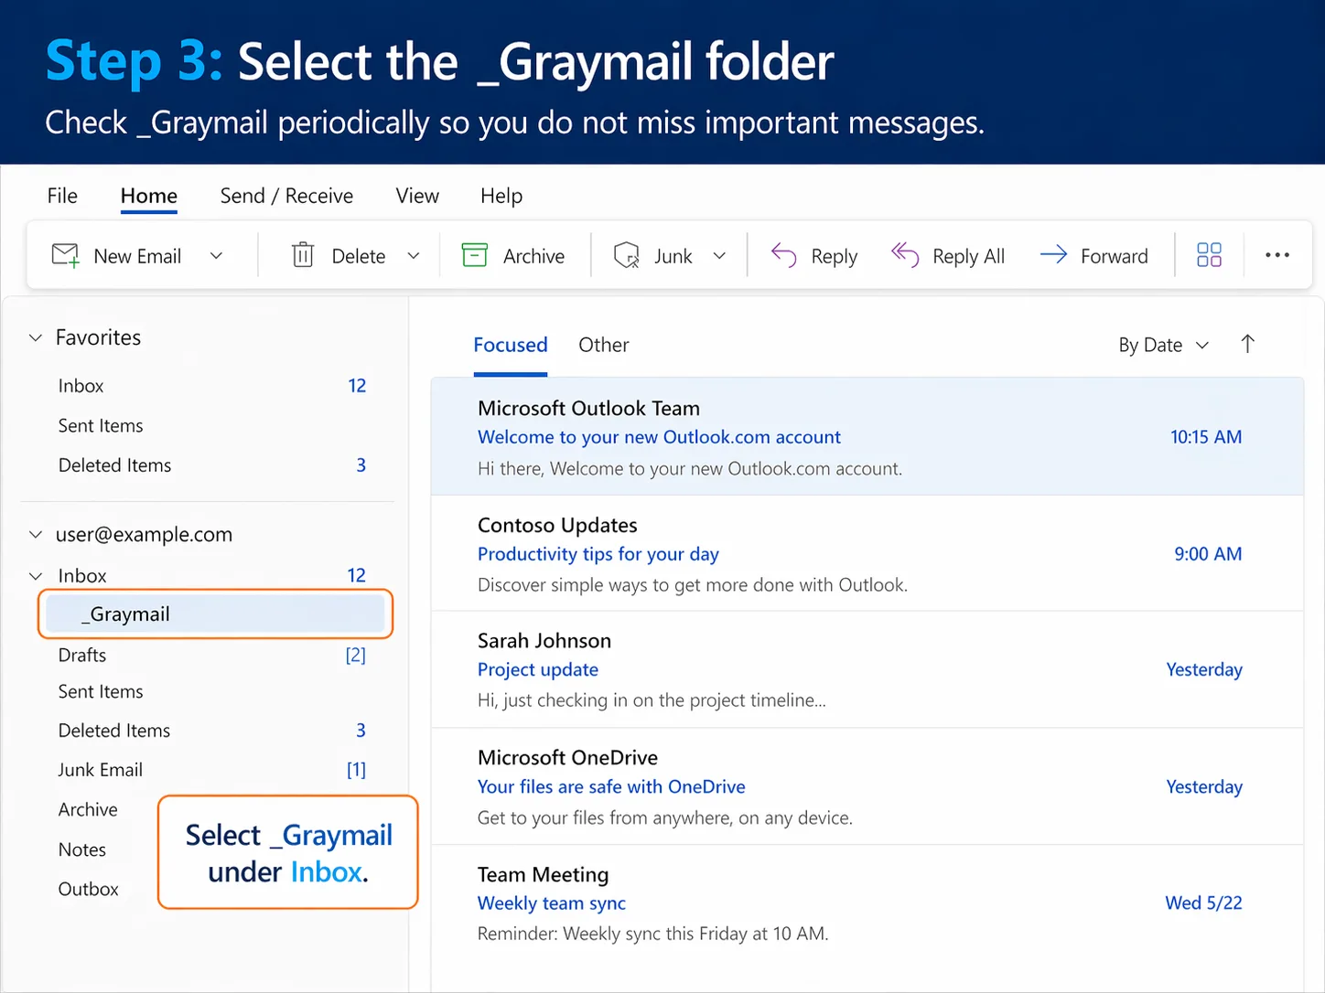Select the _Graymail folder under Inbox
Viewport: 1325px width, 993px height.
216,614
